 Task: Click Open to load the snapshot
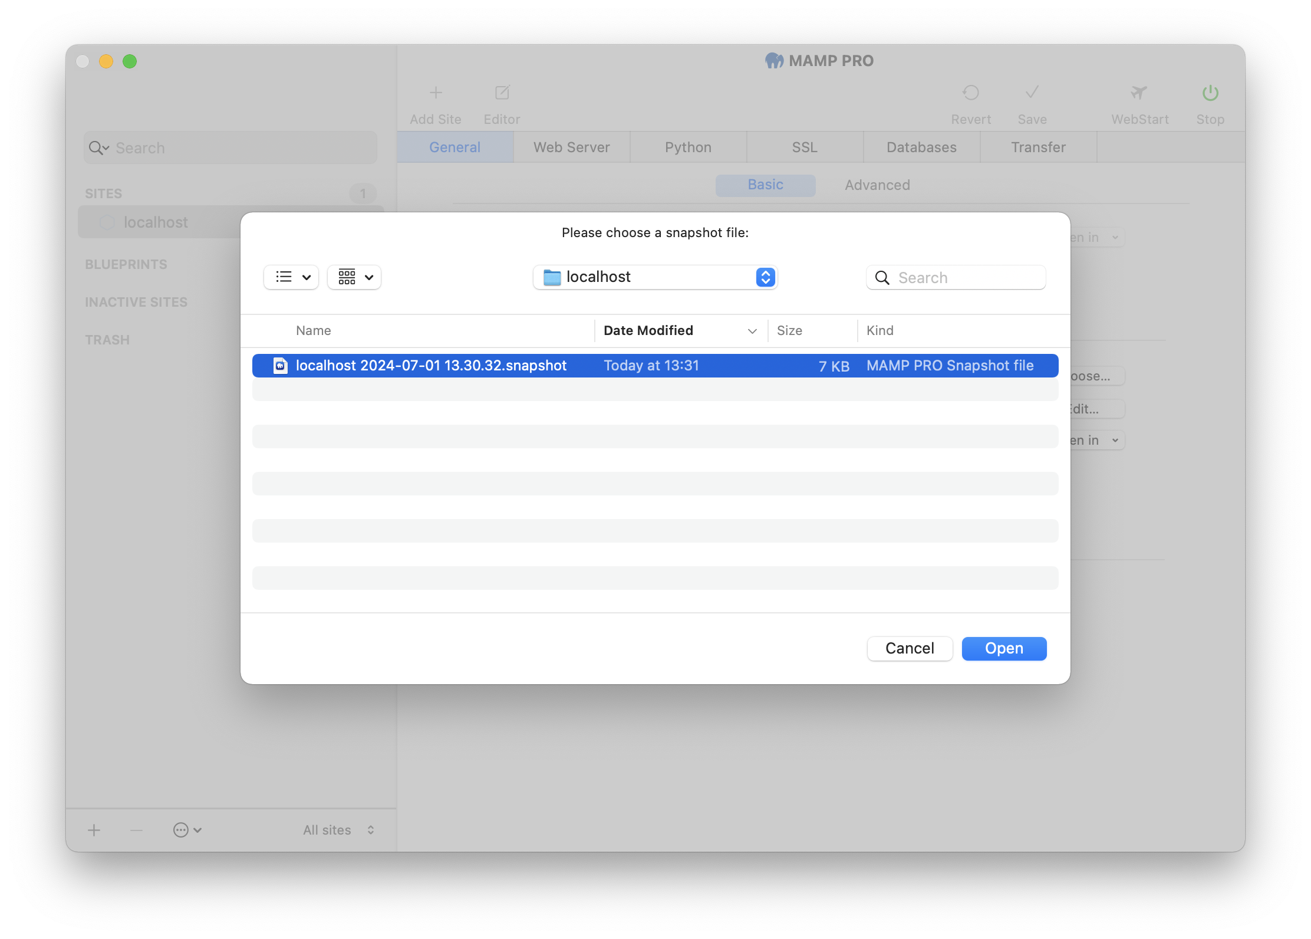[x=1004, y=648]
